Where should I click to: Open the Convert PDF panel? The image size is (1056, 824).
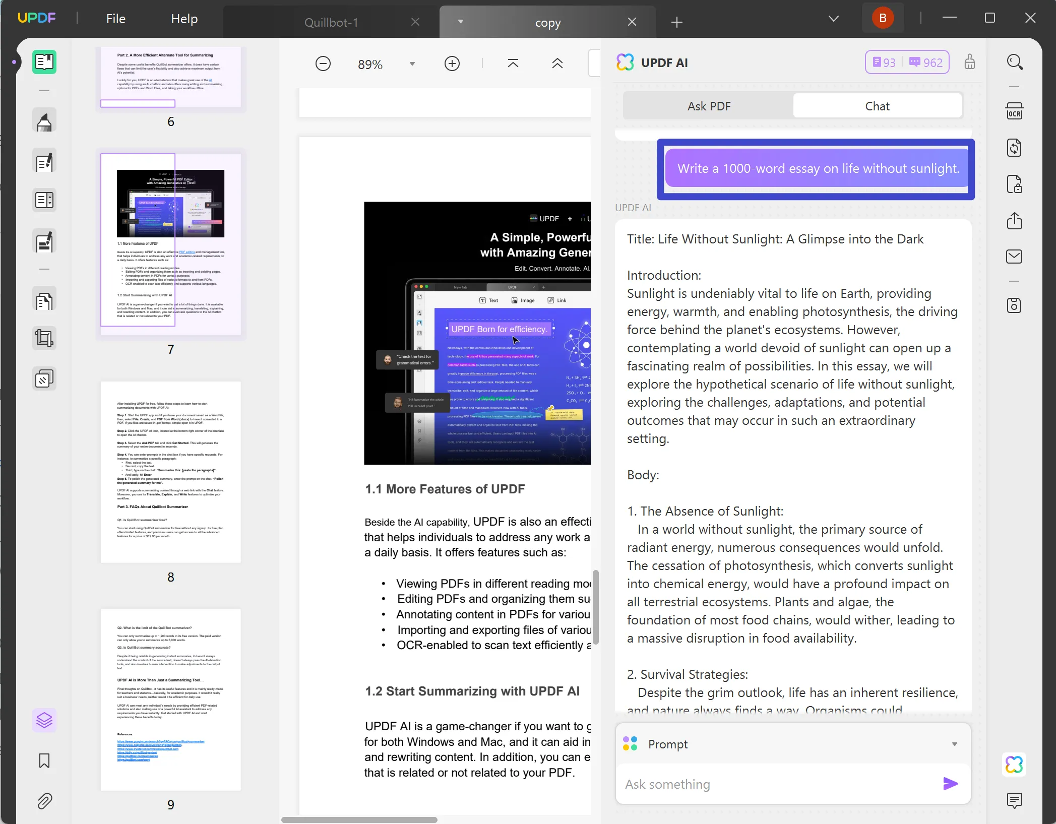coord(1015,147)
